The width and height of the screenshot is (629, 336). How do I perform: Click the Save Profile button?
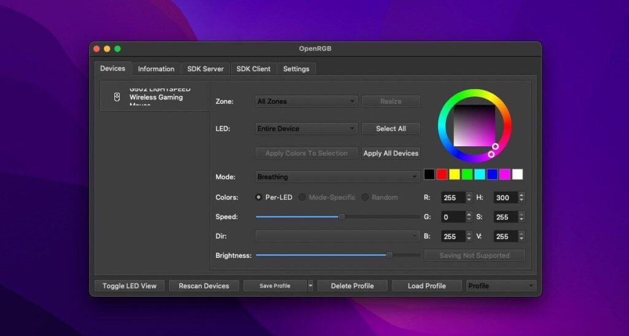275,286
